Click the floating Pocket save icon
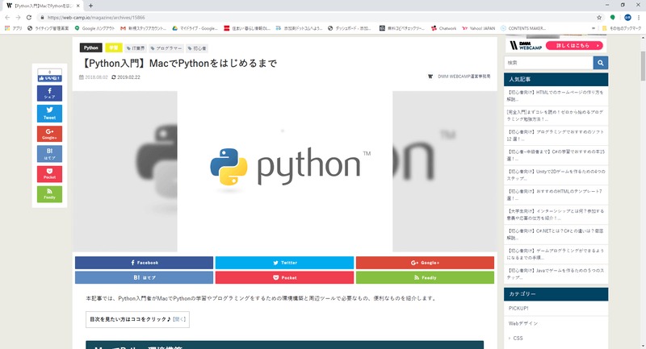646x349 pixels. pyautogui.click(x=50, y=174)
